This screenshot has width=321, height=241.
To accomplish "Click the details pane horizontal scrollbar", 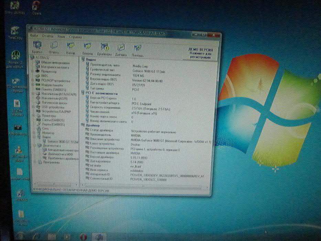I will tap(145, 187).
